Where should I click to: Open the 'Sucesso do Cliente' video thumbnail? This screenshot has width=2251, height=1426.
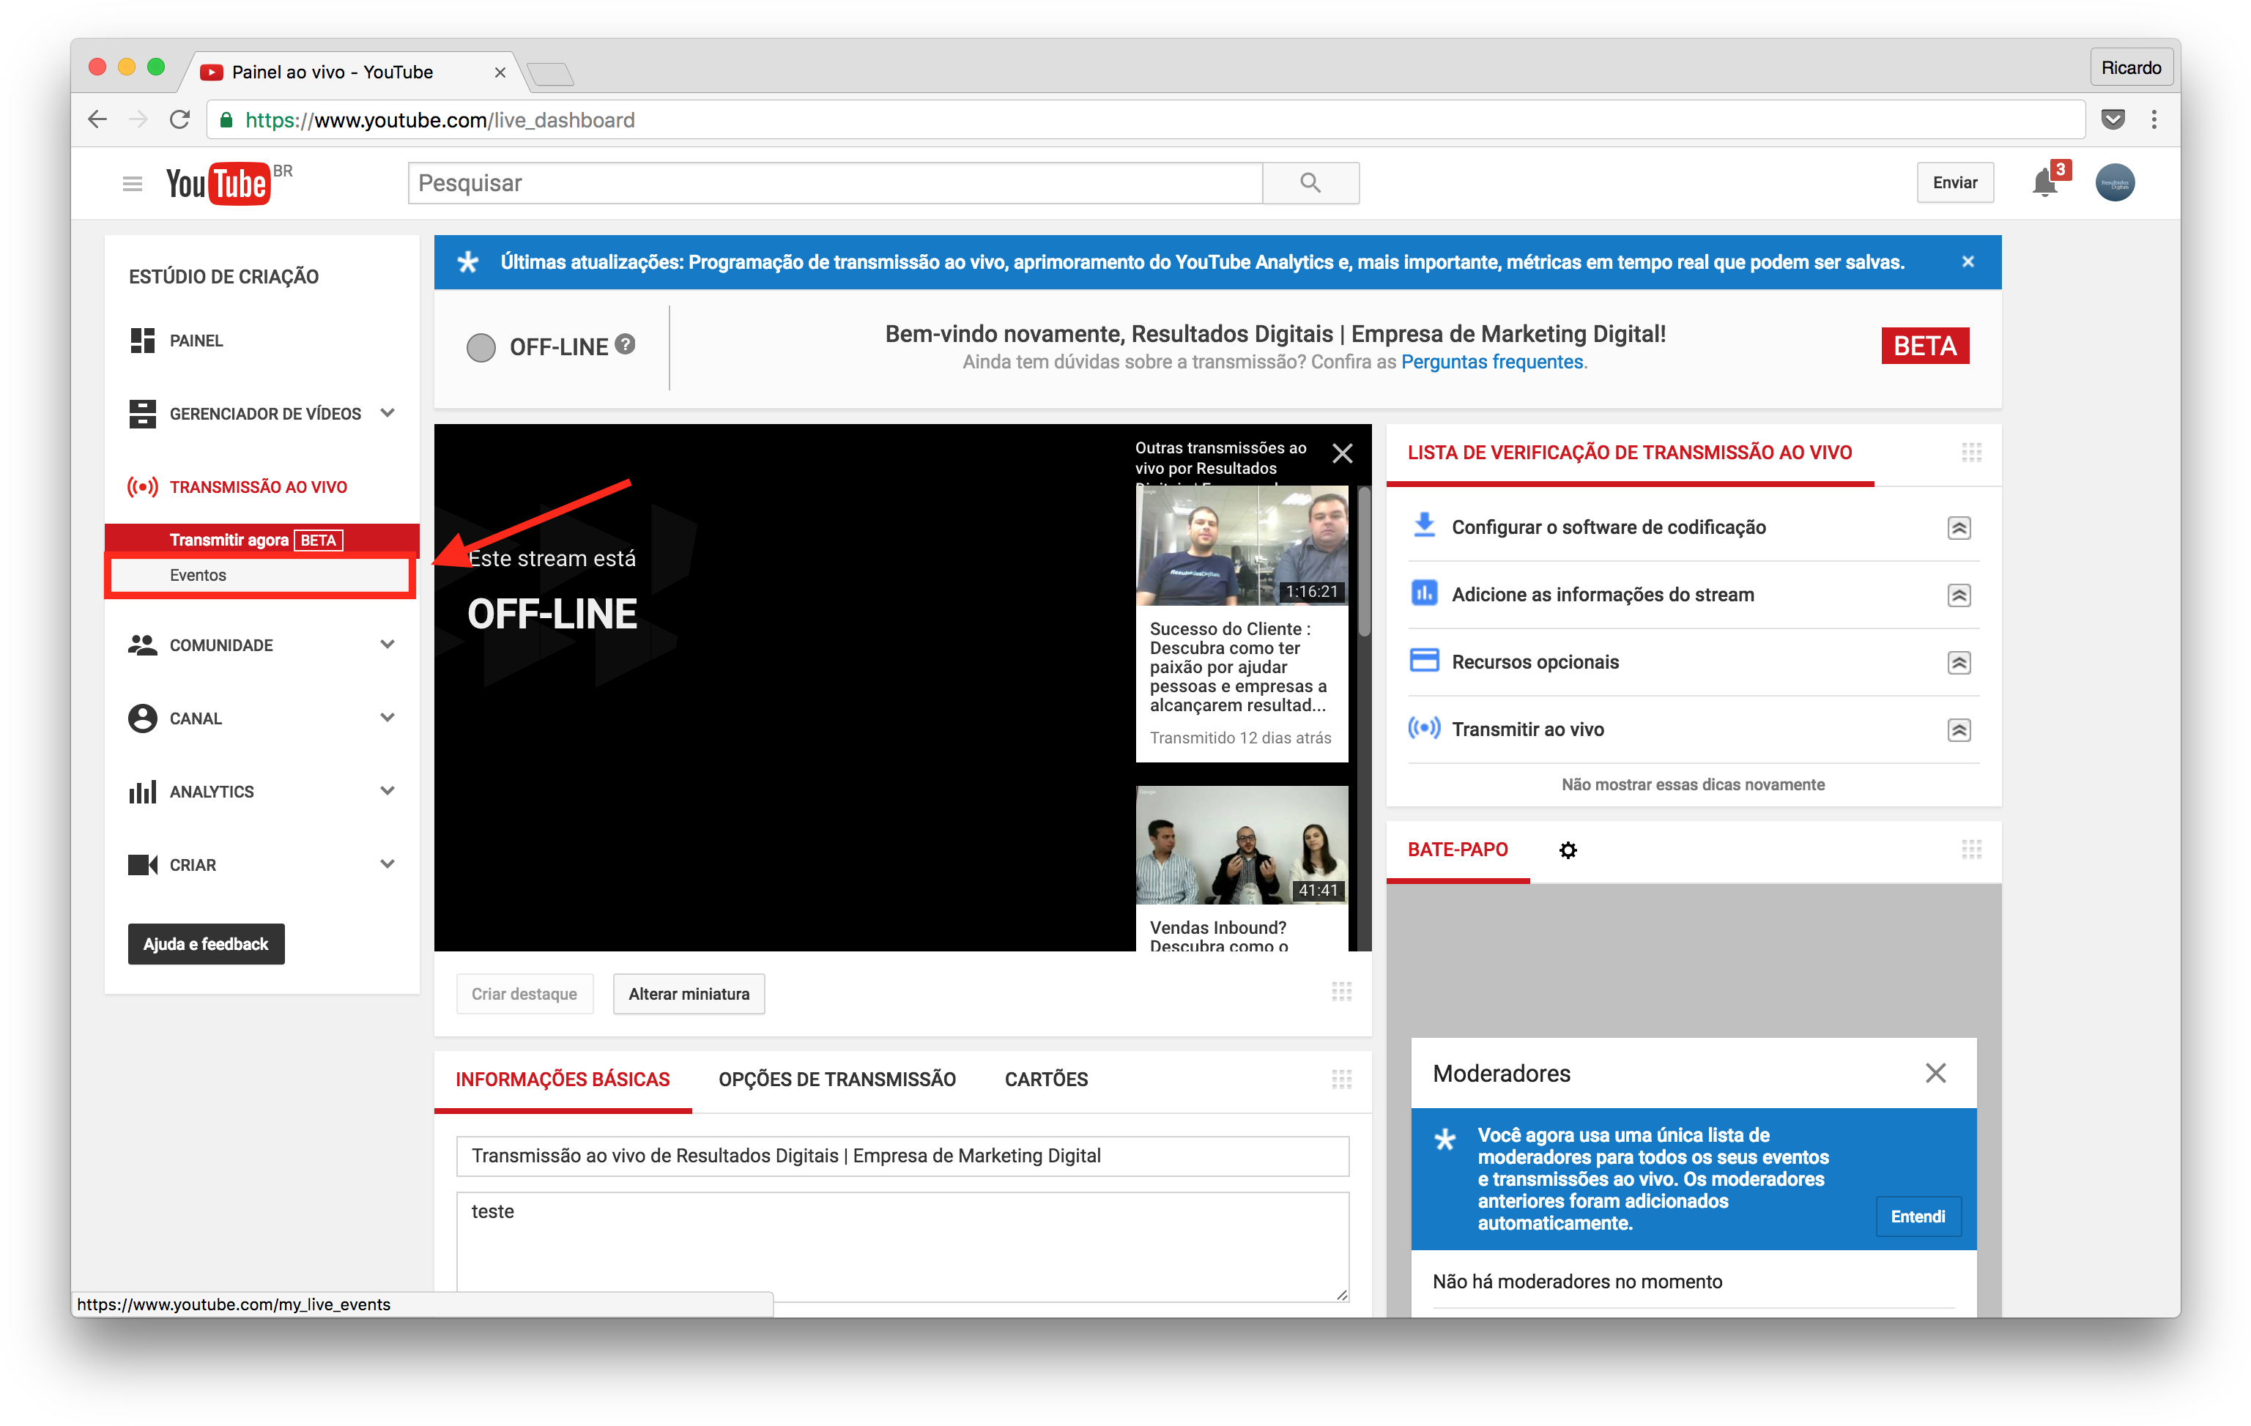tap(1242, 546)
